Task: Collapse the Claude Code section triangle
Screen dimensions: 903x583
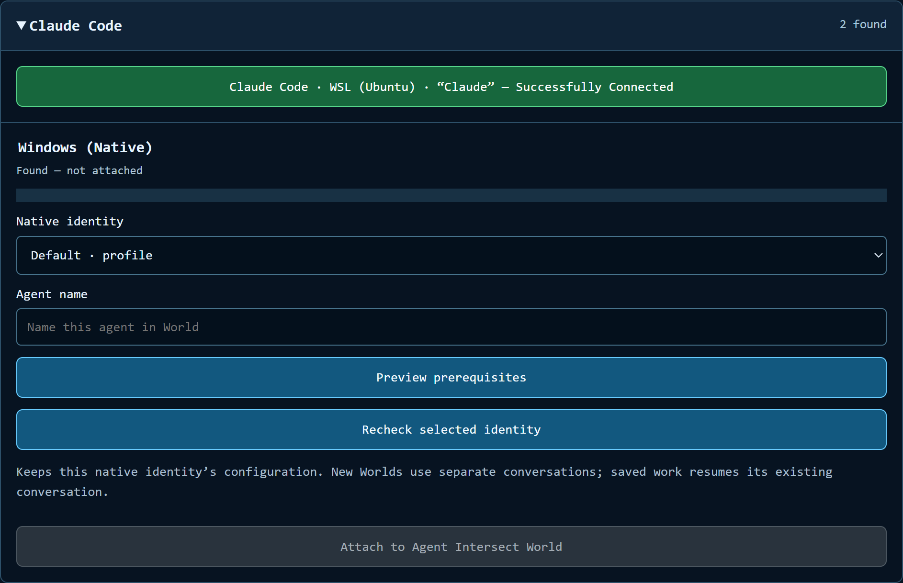Action: pos(21,25)
